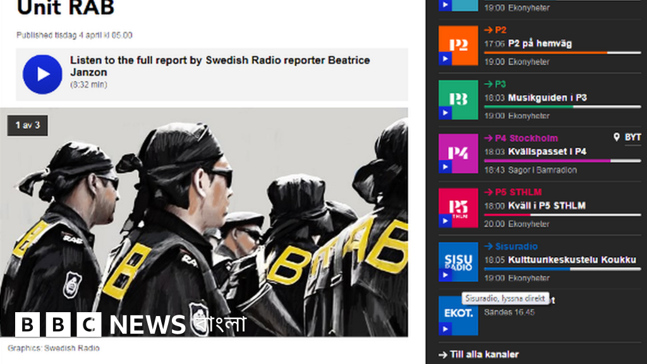
Task: Click the Sisuradio channel logo
Action: (x=458, y=262)
